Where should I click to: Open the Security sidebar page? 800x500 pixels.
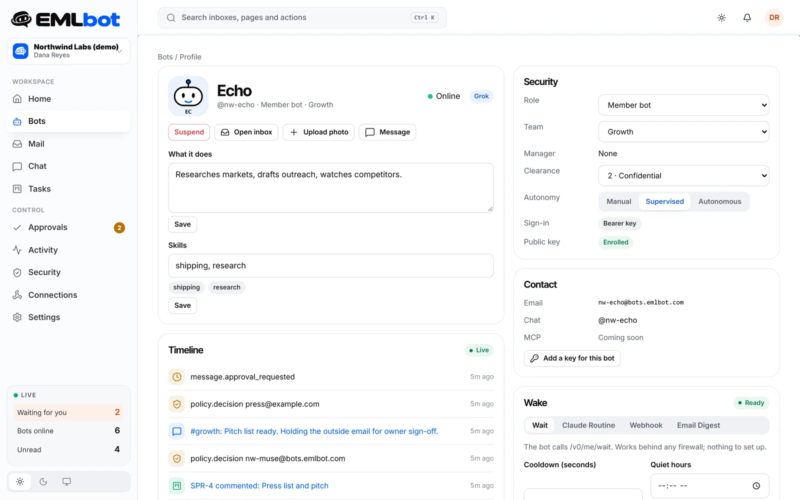68,272
